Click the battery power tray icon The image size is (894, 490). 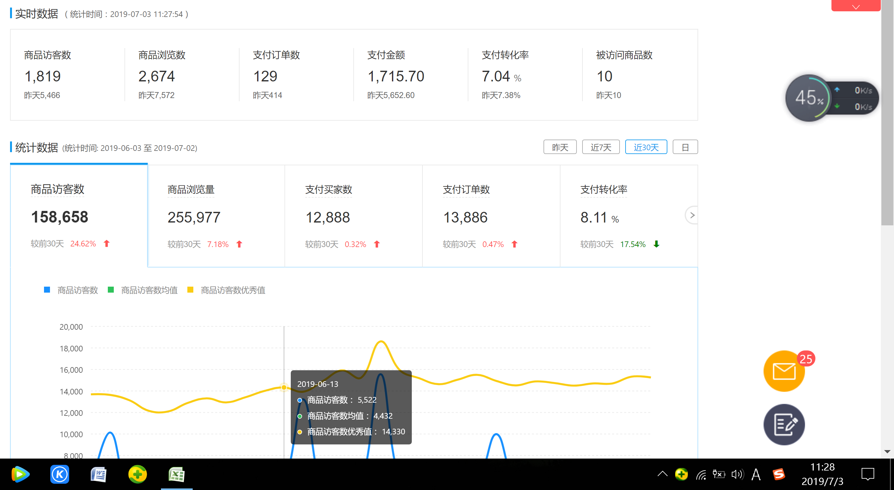tap(719, 474)
